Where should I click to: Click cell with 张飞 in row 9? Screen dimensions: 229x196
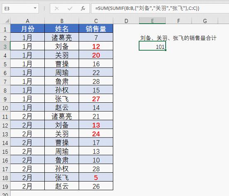[x=62, y=99]
